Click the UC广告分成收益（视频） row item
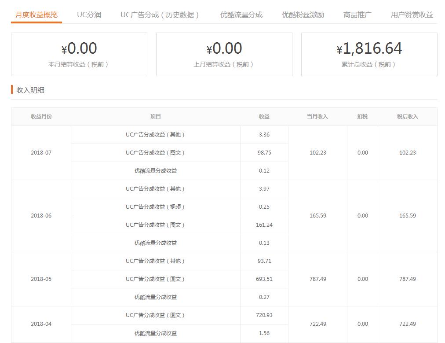 pos(156,207)
